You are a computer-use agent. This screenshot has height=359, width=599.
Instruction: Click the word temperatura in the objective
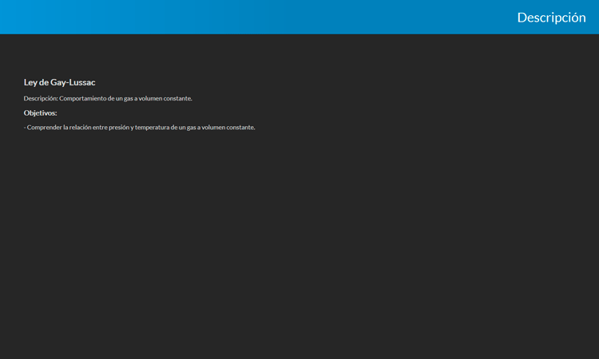pyautogui.click(x=152, y=128)
